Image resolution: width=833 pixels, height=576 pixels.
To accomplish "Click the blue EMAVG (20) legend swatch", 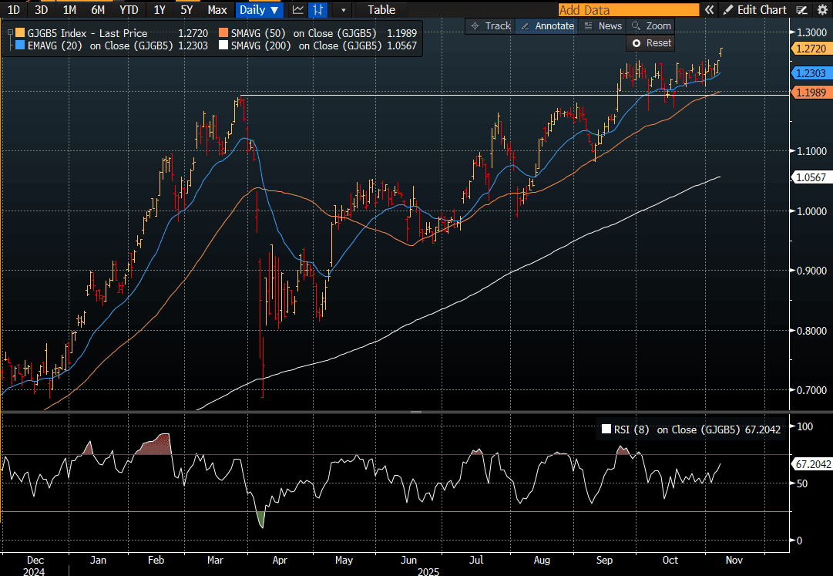I will coord(20,45).
